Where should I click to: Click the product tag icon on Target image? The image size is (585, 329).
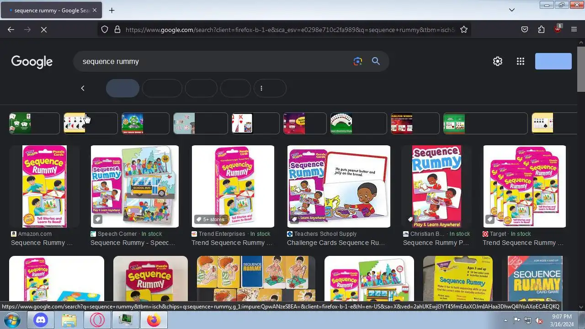coord(490,219)
